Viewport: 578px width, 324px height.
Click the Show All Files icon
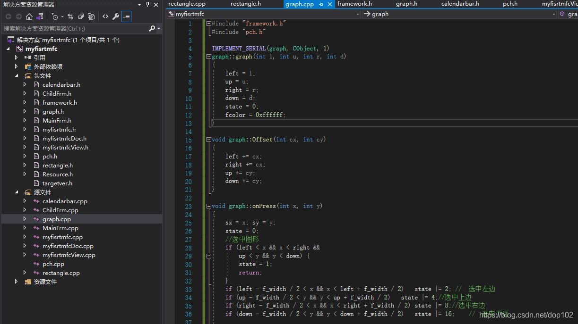point(91,17)
